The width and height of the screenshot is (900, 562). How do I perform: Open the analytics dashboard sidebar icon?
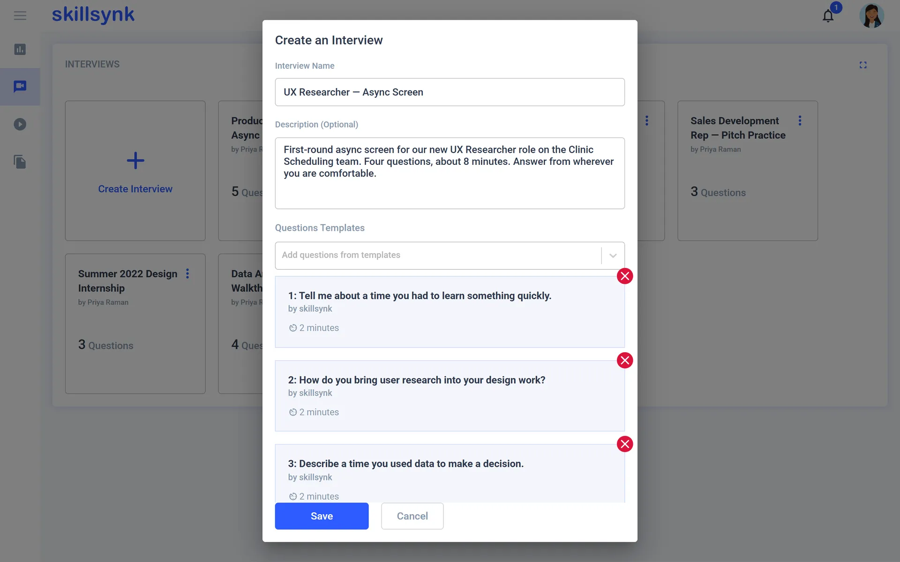point(20,49)
